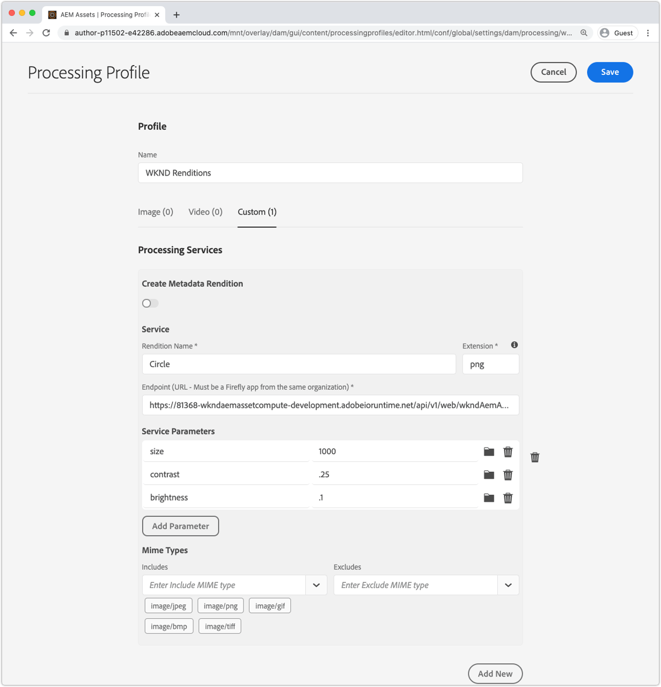Enable Create Metadata Rendition
This screenshot has width=661, height=687.
(x=150, y=303)
